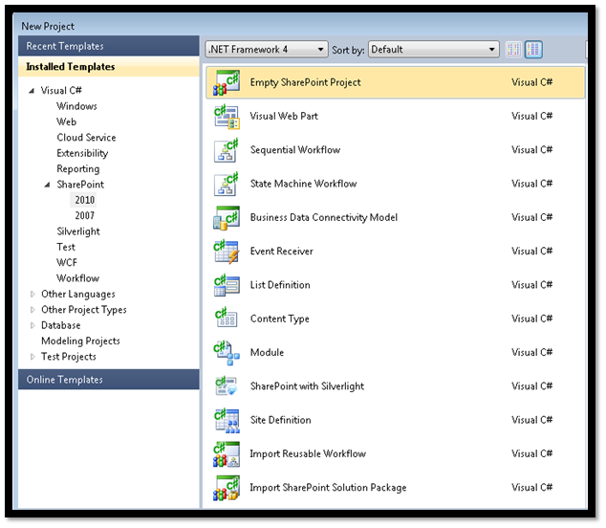Choose the Module template name
Image resolution: width=606 pixels, height=528 pixels.
pyautogui.click(x=267, y=352)
